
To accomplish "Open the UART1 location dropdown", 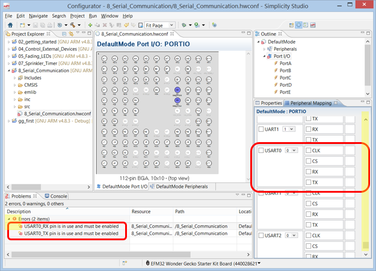I will [x=289, y=129].
